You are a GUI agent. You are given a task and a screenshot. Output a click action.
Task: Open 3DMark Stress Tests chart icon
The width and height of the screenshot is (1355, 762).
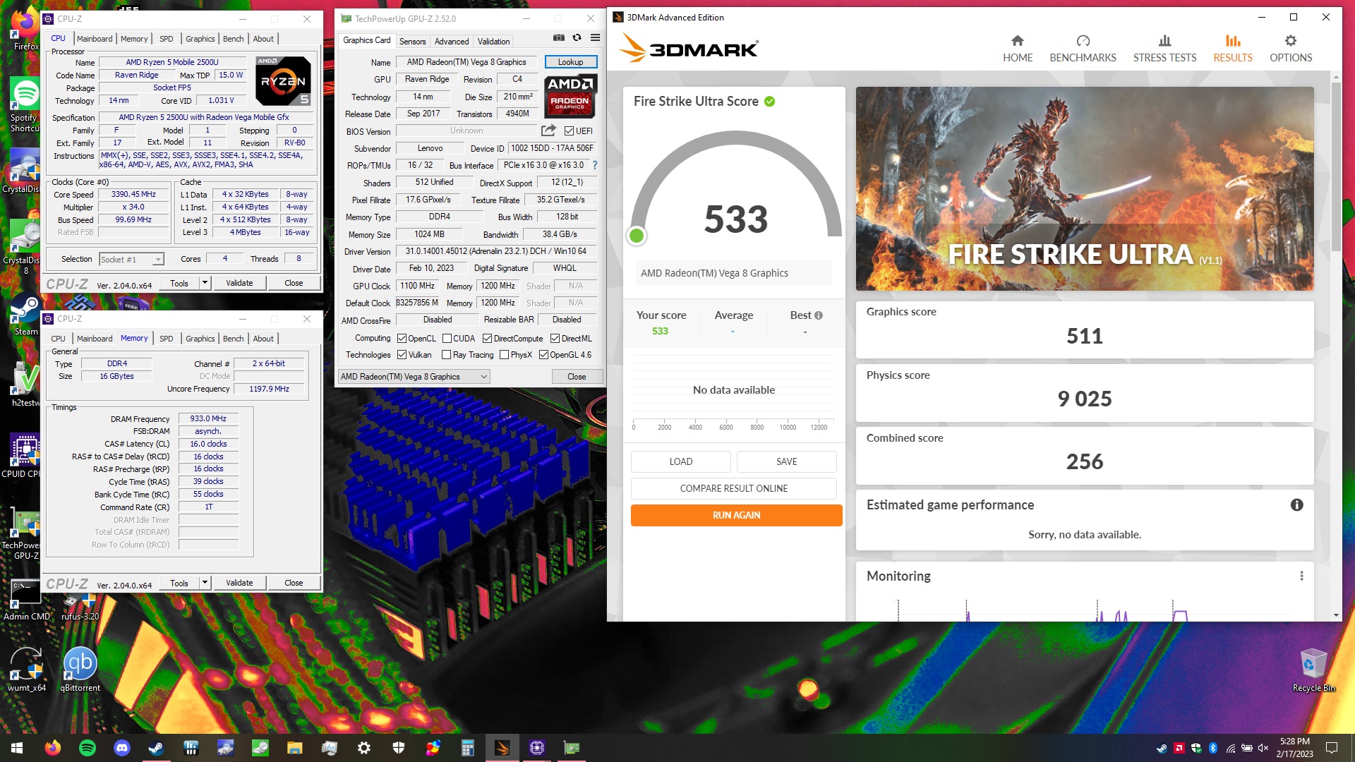1164,41
